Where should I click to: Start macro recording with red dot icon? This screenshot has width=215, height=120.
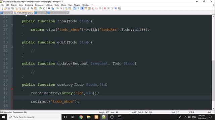[x=105, y=8]
